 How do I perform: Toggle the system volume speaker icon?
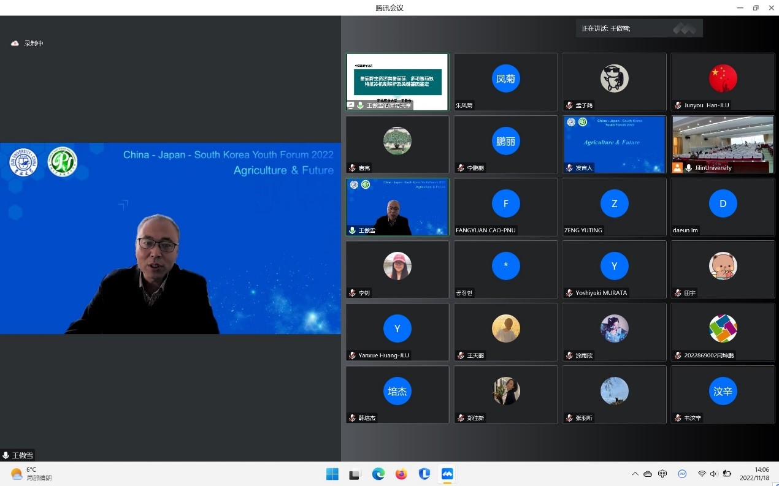click(x=713, y=474)
